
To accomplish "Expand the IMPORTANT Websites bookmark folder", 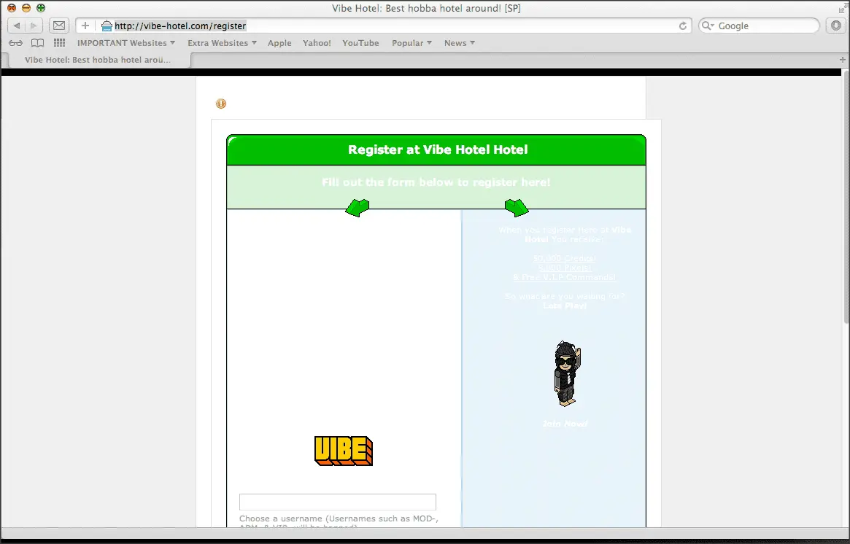I will click(125, 43).
